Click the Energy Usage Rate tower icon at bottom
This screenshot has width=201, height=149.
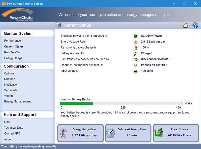coord(62,133)
